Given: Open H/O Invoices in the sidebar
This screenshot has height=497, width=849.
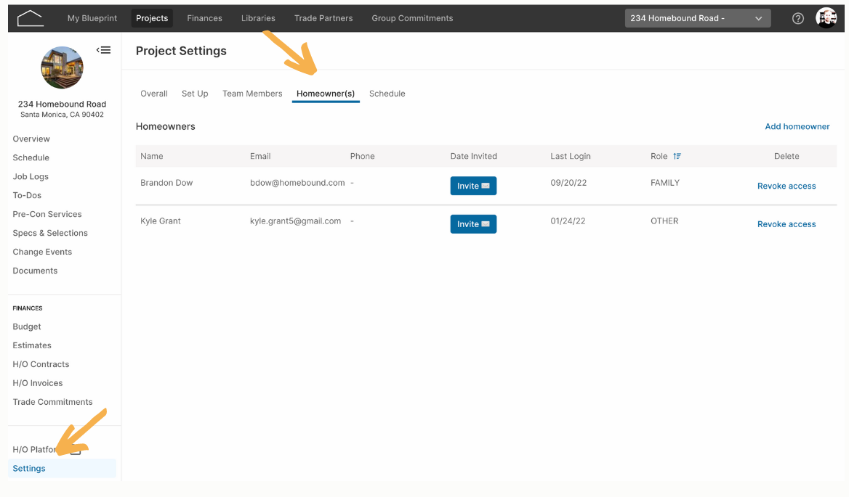Looking at the screenshot, I should point(38,383).
